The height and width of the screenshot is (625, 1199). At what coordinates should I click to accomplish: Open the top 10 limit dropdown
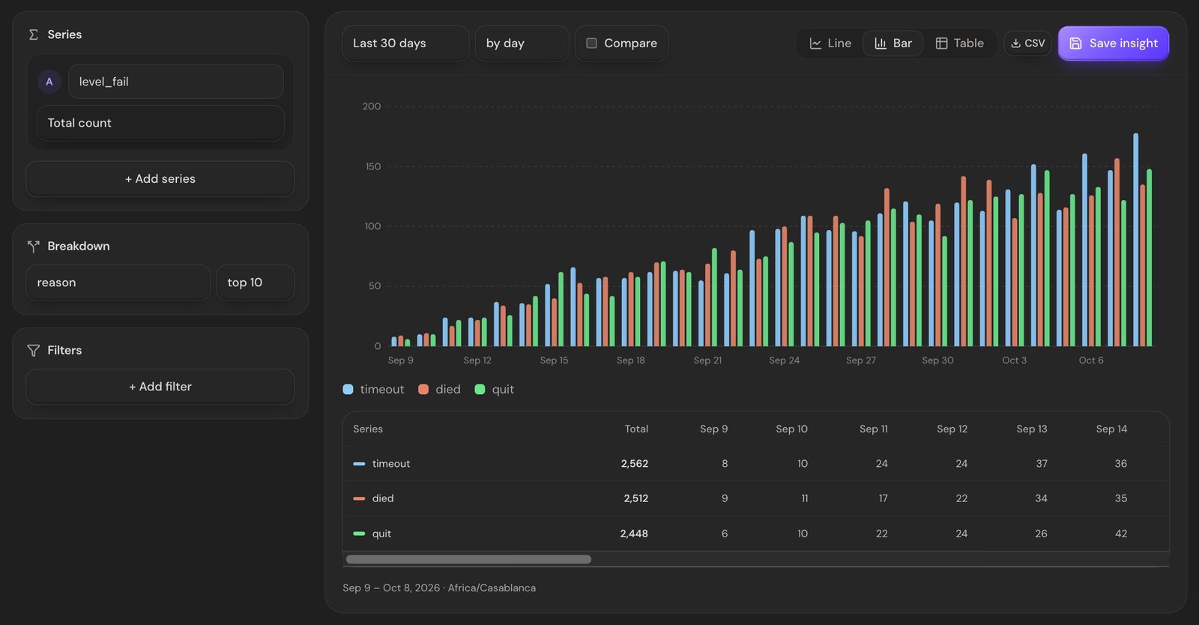tap(255, 283)
